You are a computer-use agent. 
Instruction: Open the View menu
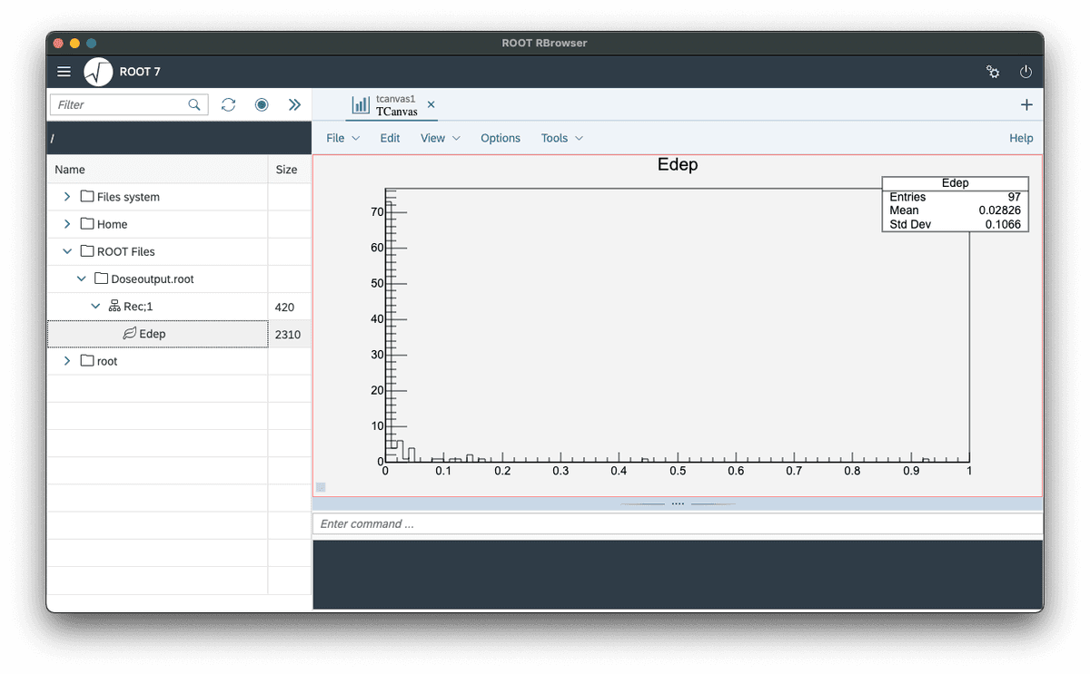pos(441,138)
